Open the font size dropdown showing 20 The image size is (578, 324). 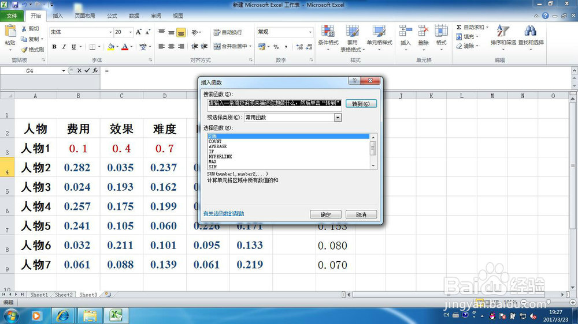pyautogui.click(x=130, y=32)
